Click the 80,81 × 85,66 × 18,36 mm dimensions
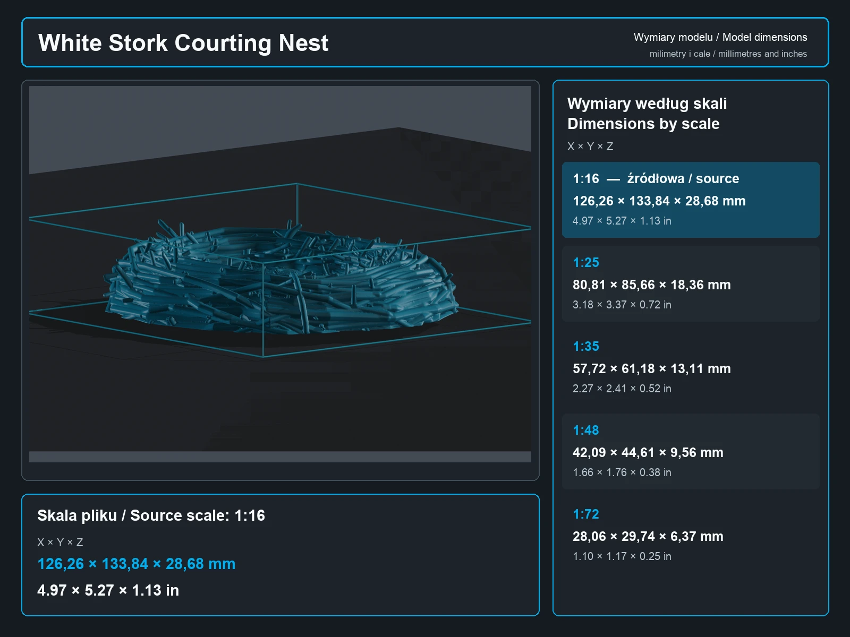Screen dimensions: 850x637 pos(651,285)
